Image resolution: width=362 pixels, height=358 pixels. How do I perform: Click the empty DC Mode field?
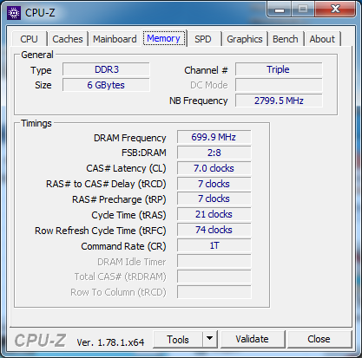tap(279, 85)
